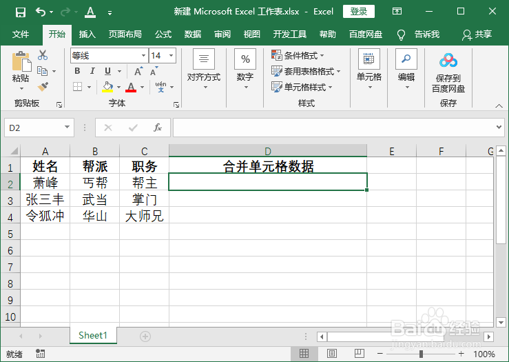Select the Sheet1 tab
This screenshot has height=362, width=509.
click(93, 335)
